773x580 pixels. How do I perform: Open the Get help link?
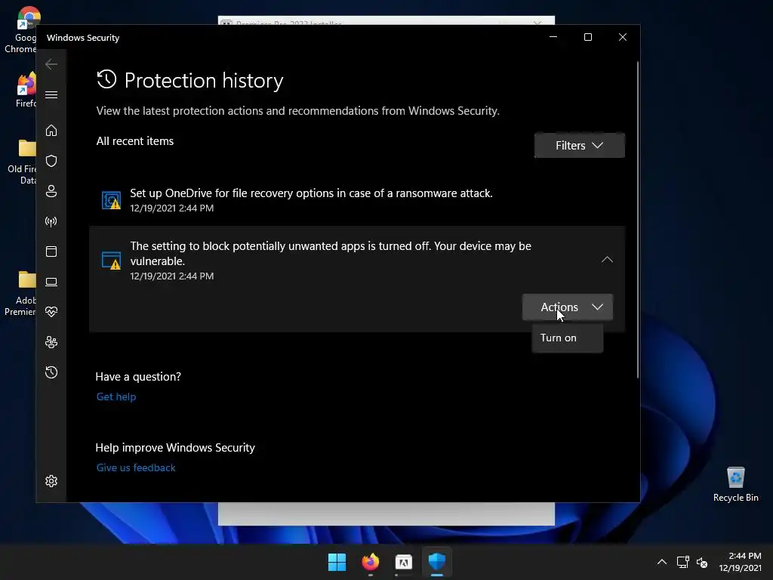116,396
